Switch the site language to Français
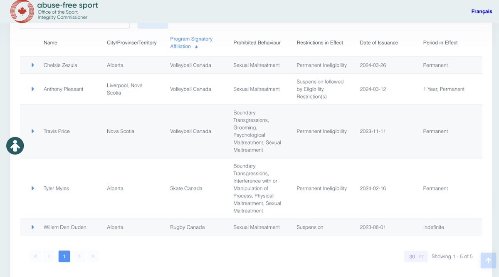 pos(481,11)
